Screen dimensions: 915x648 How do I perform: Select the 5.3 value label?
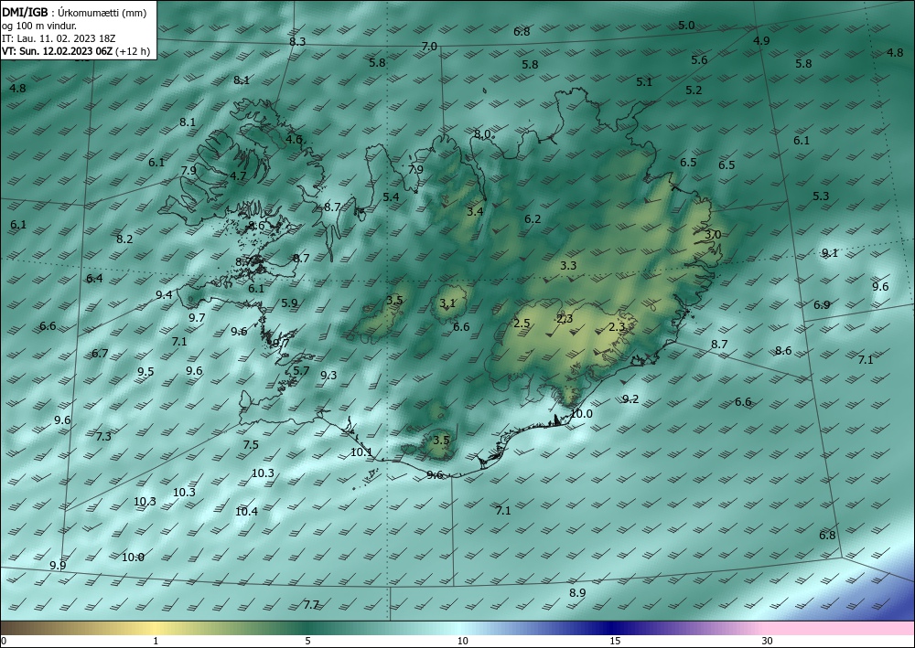(821, 196)
